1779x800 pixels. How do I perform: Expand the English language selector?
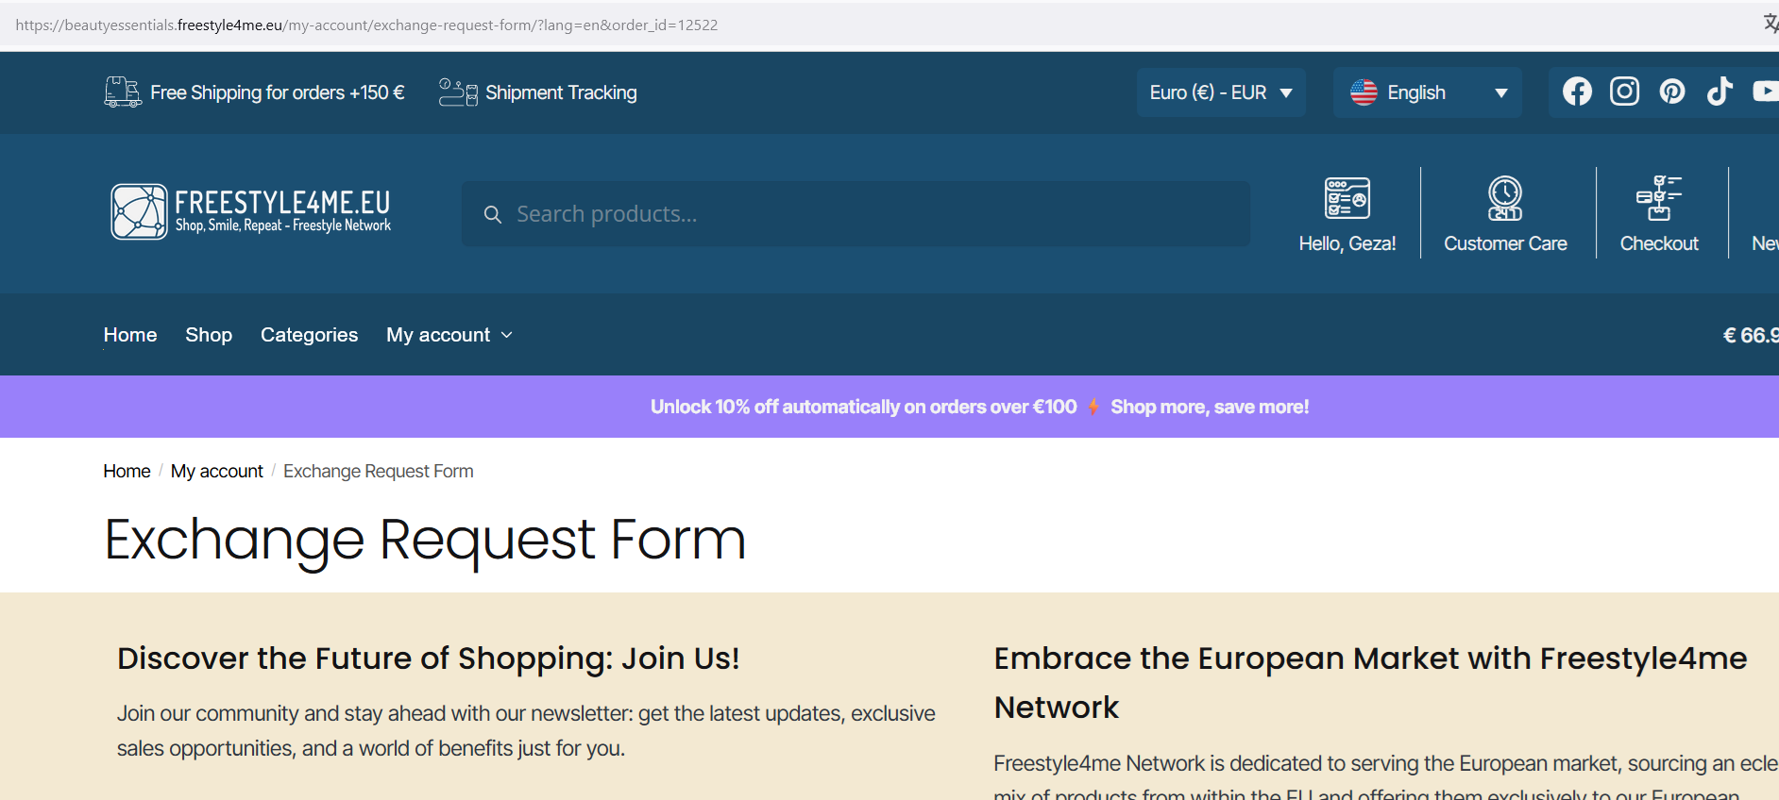coord(1427,92)
